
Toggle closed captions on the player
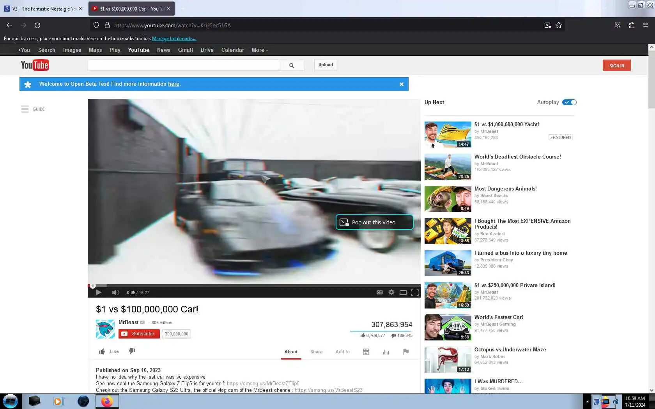coord(379,292)
